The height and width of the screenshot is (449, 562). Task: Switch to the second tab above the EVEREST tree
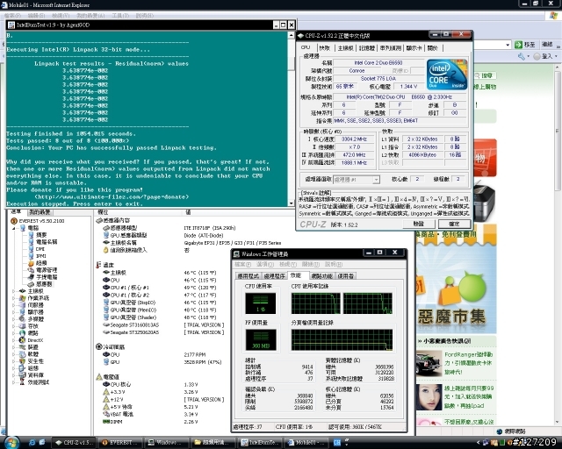pos(40,212)
